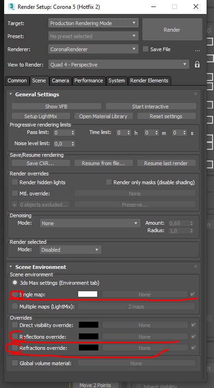Open the Preset dropdown
Screen dimensions: 214x388
click(93, 36)
